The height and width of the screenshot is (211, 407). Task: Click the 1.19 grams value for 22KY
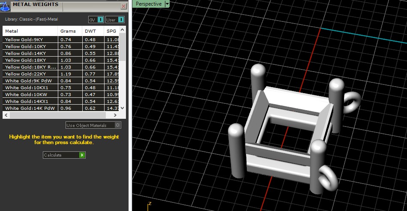tap(66, 74)
